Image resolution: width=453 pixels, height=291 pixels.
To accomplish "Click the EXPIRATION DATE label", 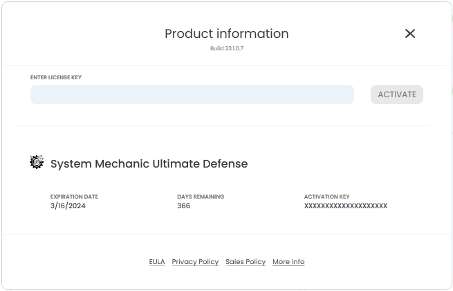I will 74,197.
